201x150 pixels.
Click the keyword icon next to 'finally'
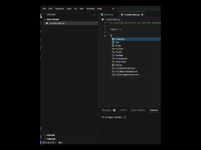pyautogui.click(x=113, y=39)
